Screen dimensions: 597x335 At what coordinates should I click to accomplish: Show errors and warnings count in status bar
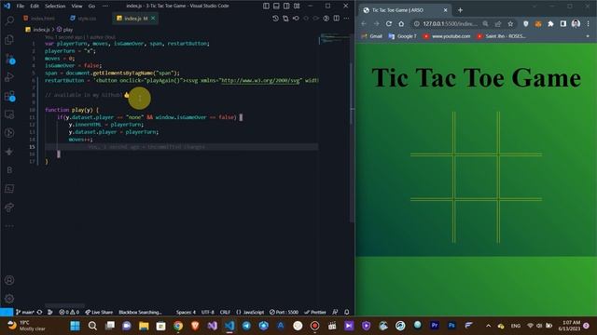coord(69,313)
